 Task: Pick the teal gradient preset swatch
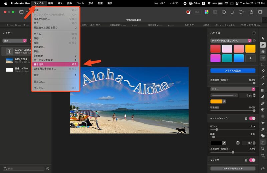227,58
